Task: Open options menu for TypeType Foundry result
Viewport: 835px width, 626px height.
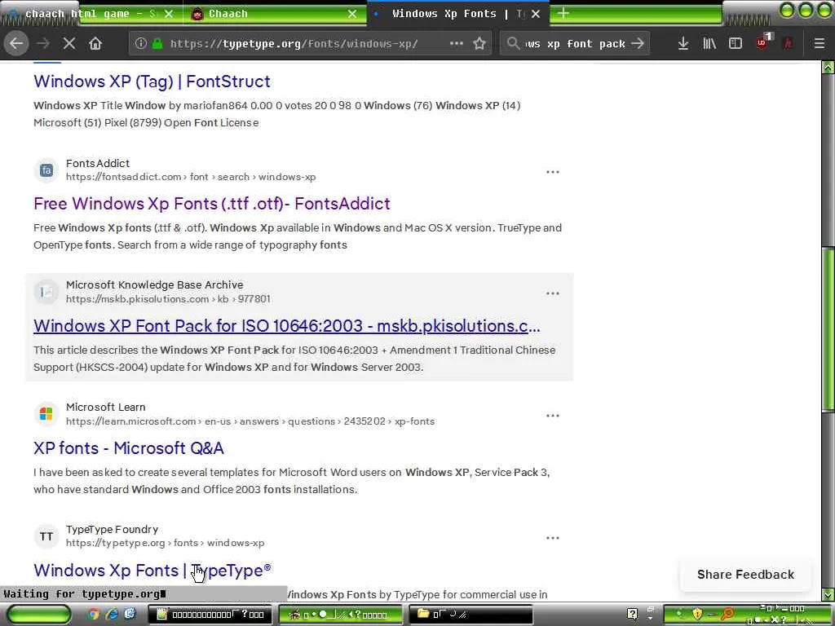Action: tap(553, 538)
